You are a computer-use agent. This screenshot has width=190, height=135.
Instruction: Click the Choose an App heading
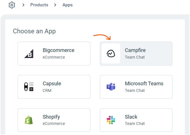coord(34,31)
